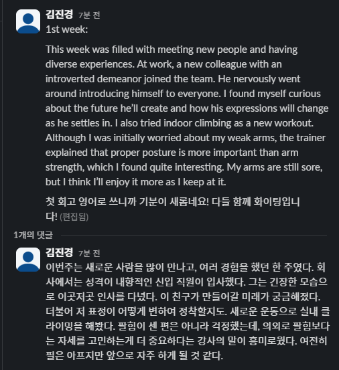Click 김진경 name above '1st week:' post
The height and width of the screenshot is (370, 339).
[x=60, y=15]
